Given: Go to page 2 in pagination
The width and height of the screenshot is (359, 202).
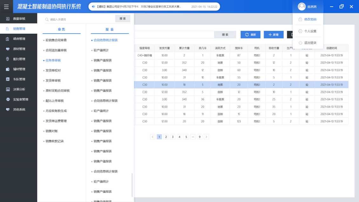Looking at the screenshot, I should (166, 137).
